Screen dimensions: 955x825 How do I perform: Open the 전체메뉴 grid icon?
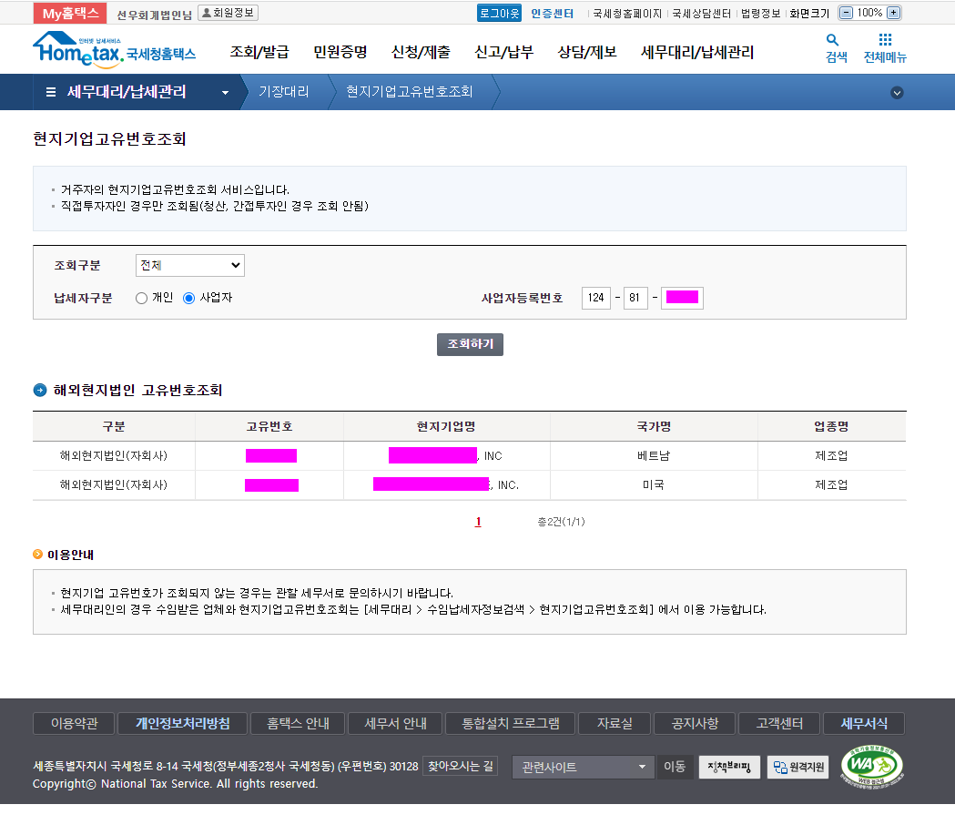tap(885, 41)
